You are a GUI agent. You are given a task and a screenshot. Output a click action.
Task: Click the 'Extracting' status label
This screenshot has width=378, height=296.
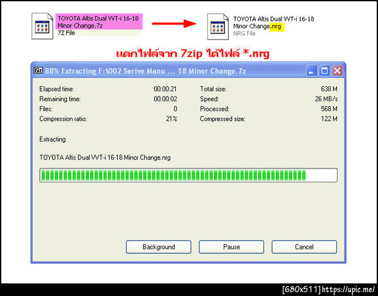(x=52, y=139)
